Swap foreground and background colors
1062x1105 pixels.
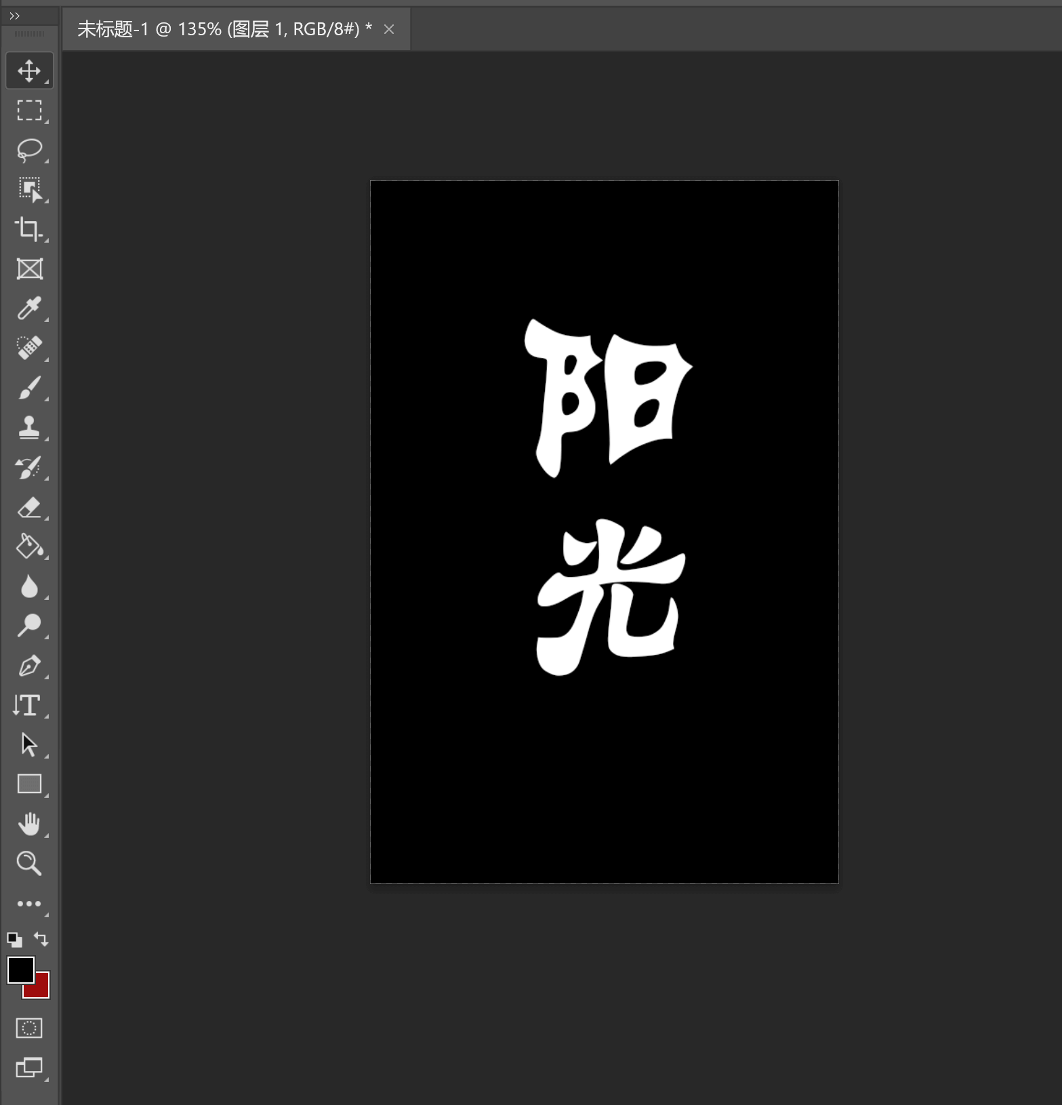tap(41, 939)
